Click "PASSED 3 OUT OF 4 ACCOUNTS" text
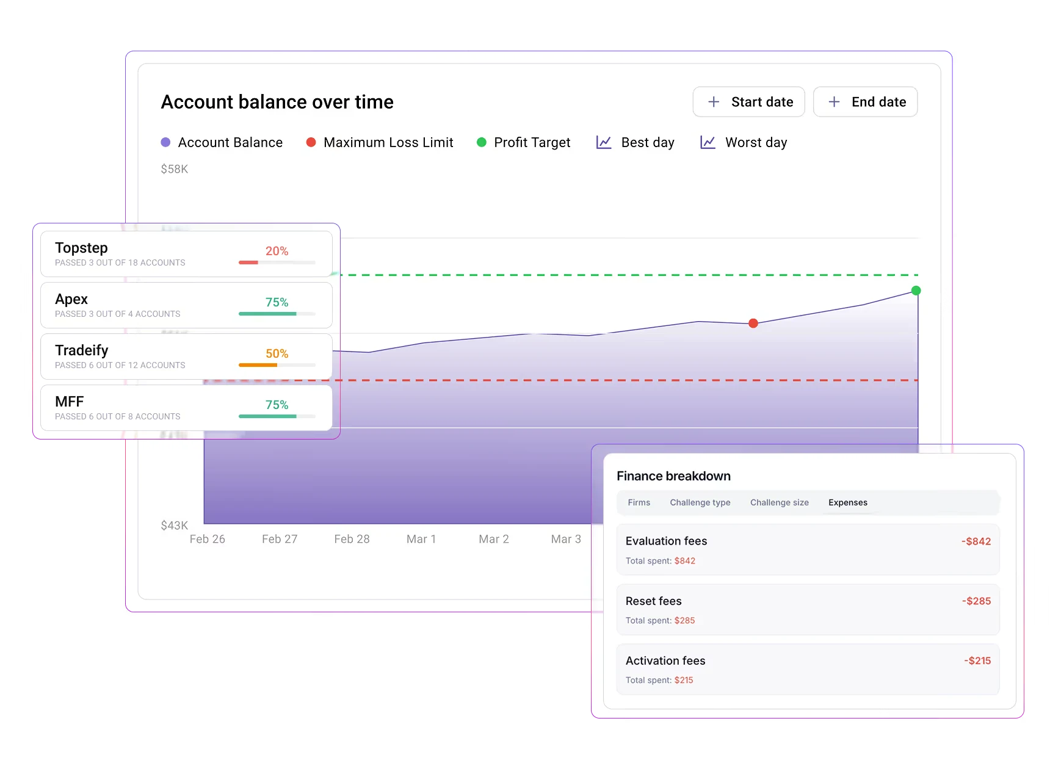 (x=118, y=314)
